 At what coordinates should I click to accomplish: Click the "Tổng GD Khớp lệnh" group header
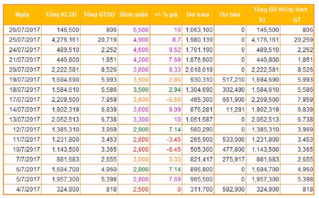point(280,10)
